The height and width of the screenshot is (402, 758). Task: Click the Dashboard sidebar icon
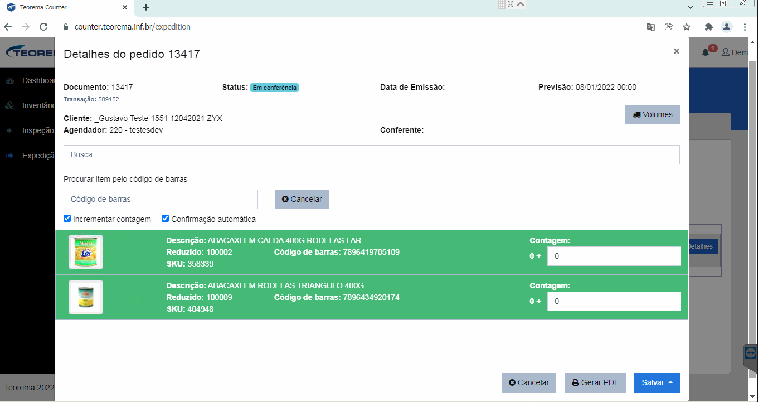coord(9,81)
